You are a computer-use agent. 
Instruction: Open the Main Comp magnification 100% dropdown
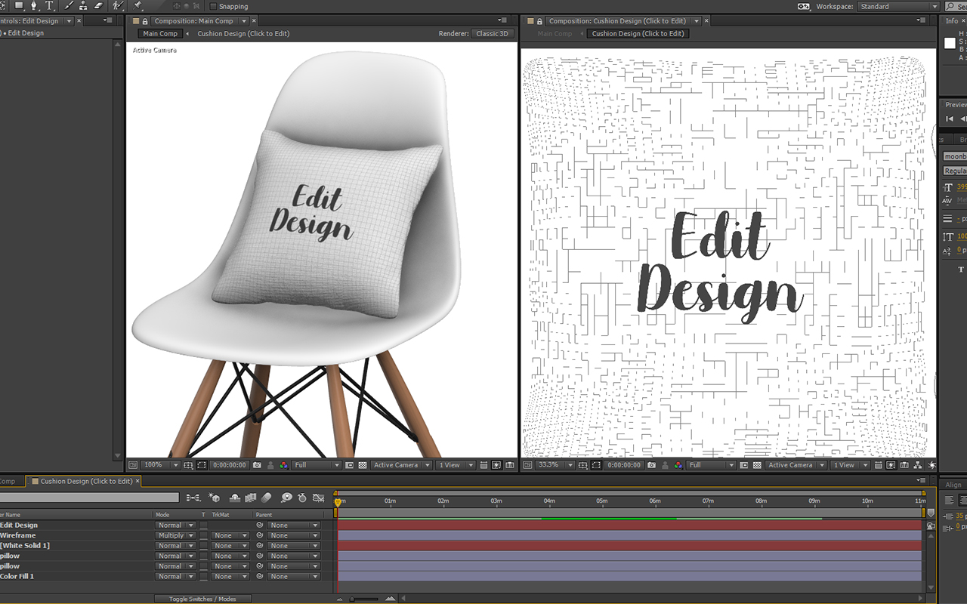[161, 465]
